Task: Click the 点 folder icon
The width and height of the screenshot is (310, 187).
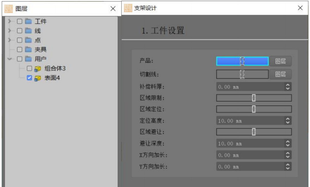Action: click(28, 40)
